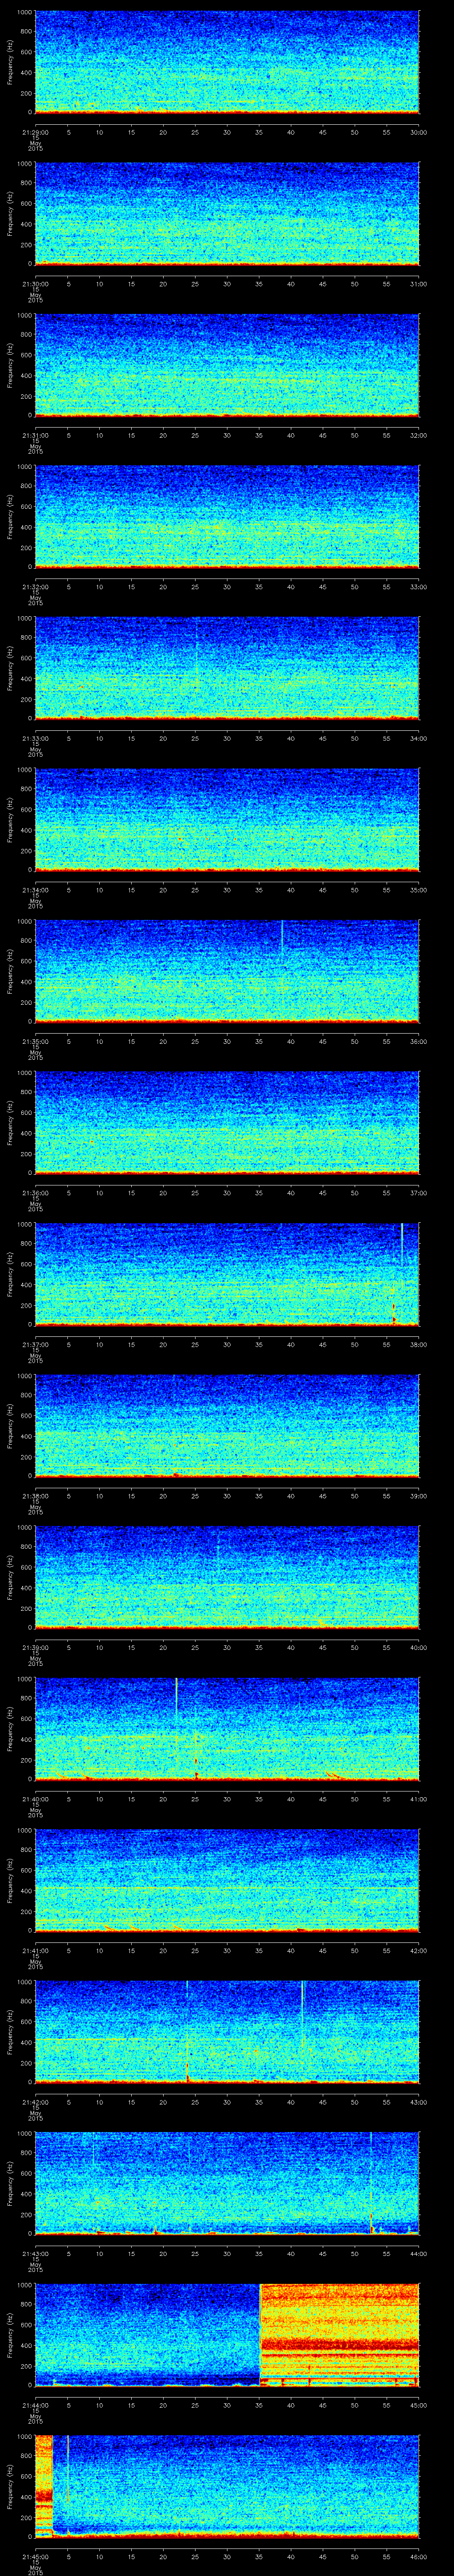This screenshot has height=2576, width=454.
Task: Click the loud broadband noise onset in 21:44 panel
Action: pyautogui.click(x=260, y=2334)
